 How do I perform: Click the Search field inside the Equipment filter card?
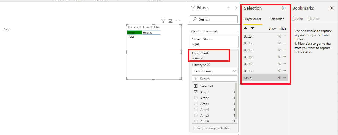215,79
